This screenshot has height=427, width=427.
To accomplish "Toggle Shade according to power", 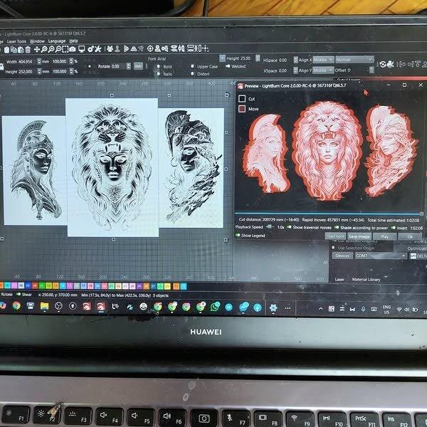I will point(337,228).
